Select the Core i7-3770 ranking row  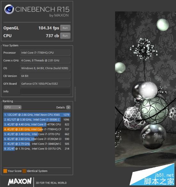pos(37,134)
